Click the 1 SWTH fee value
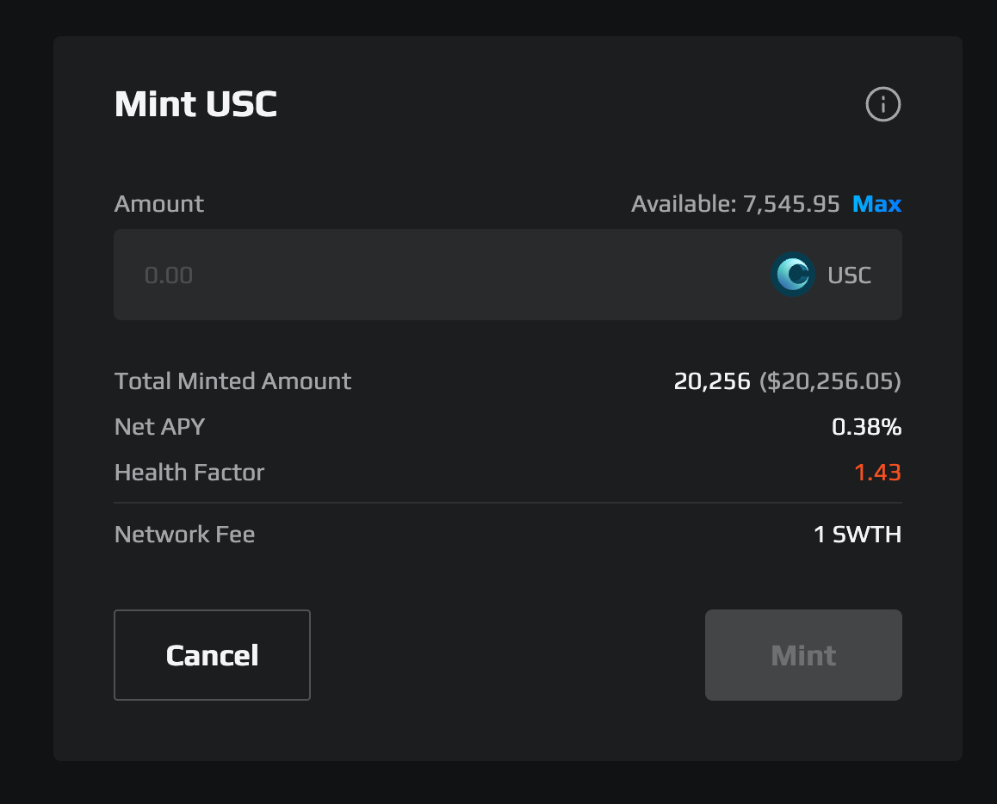 [858, 535]
